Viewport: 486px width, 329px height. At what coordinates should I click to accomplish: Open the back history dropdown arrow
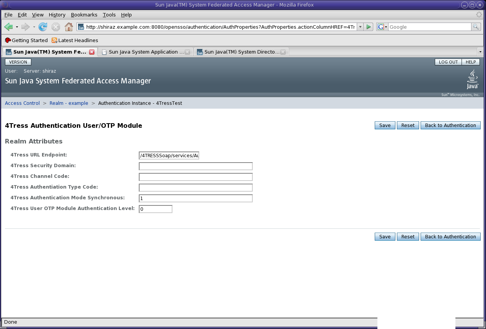[17, 27]
